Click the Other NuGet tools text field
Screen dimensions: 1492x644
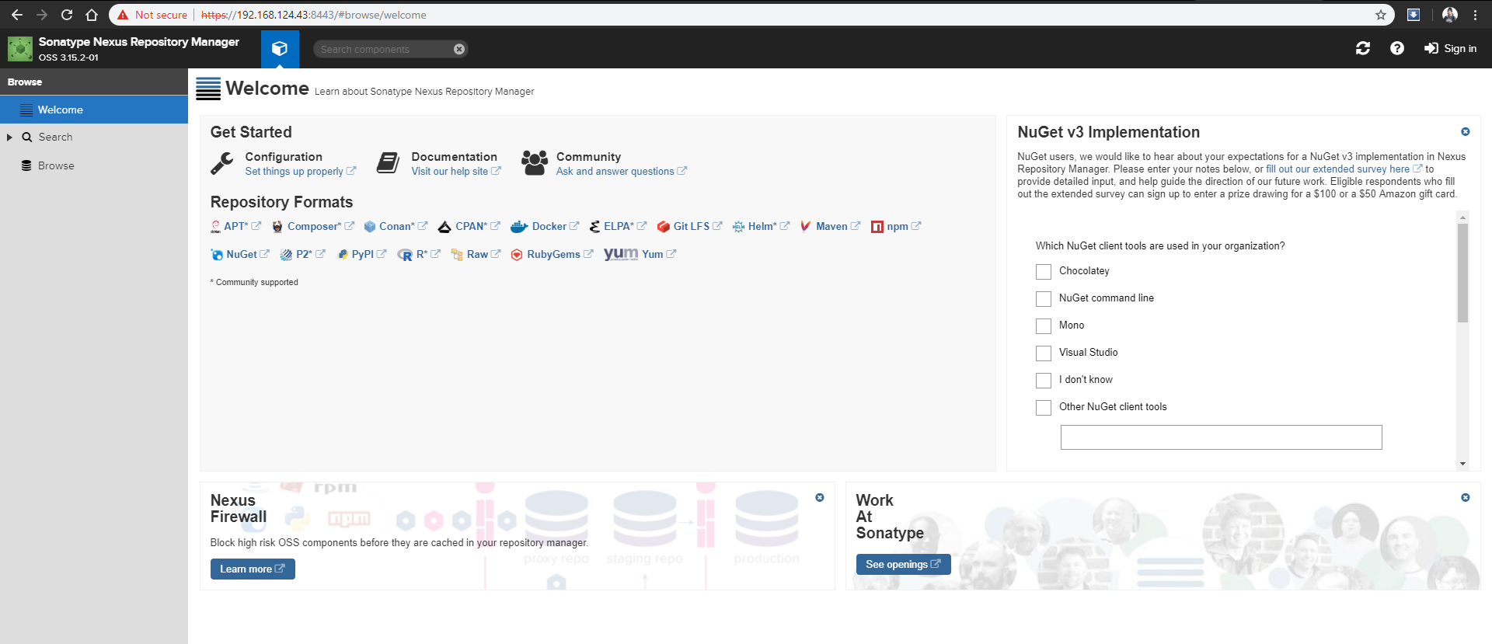[1221, 437]
